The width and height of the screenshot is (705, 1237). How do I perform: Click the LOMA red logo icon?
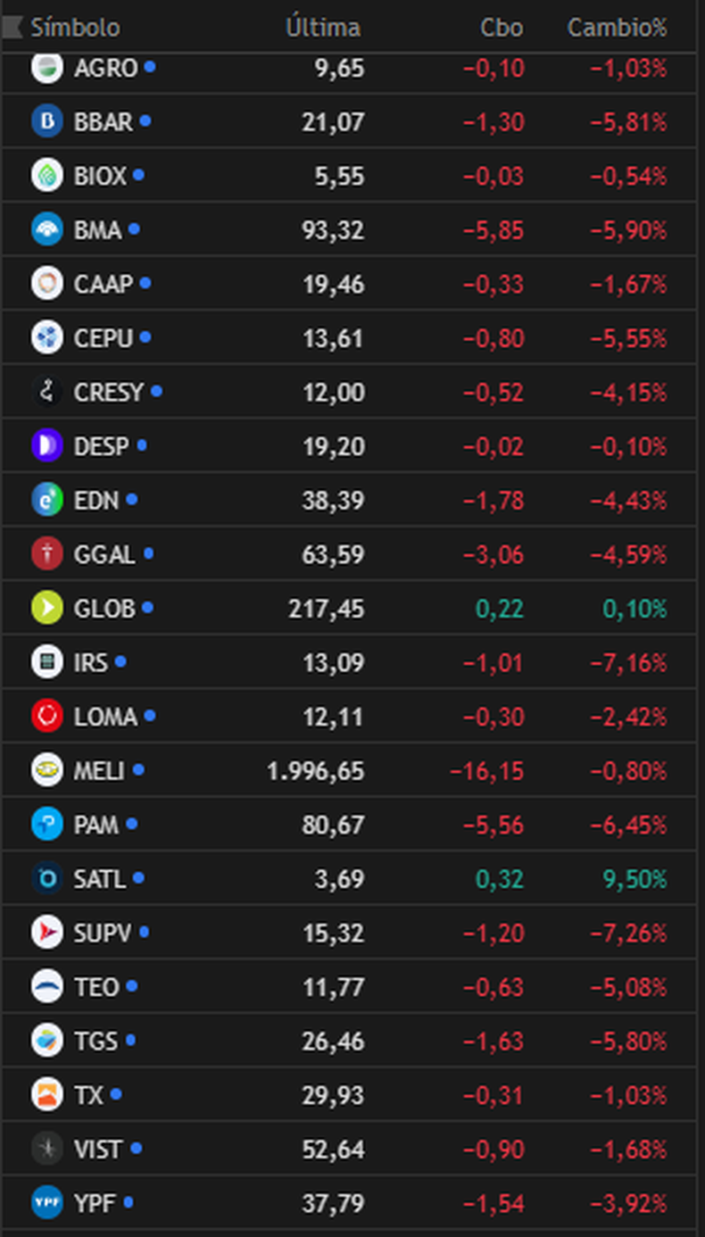point(46,716)
